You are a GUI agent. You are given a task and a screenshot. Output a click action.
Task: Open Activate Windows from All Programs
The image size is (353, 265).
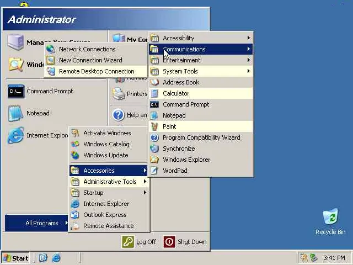[109, 133]
